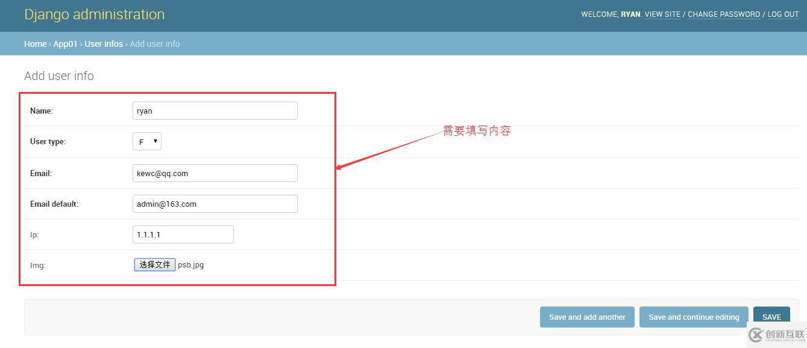Screen dimensions: 807x348
Task: Click the User type label
Action: [x=48, y=142]
